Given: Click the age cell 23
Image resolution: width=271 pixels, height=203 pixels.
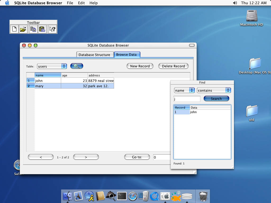Looking at the screenshot, I should tap(74, 81).
